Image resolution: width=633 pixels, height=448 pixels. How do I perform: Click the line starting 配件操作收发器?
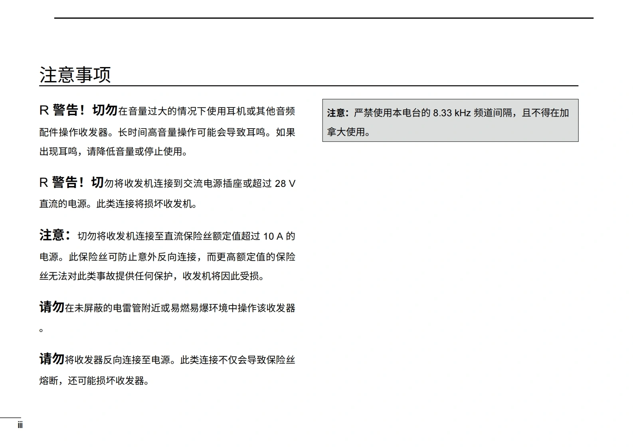pyautogui.click(x=167, y=132)
